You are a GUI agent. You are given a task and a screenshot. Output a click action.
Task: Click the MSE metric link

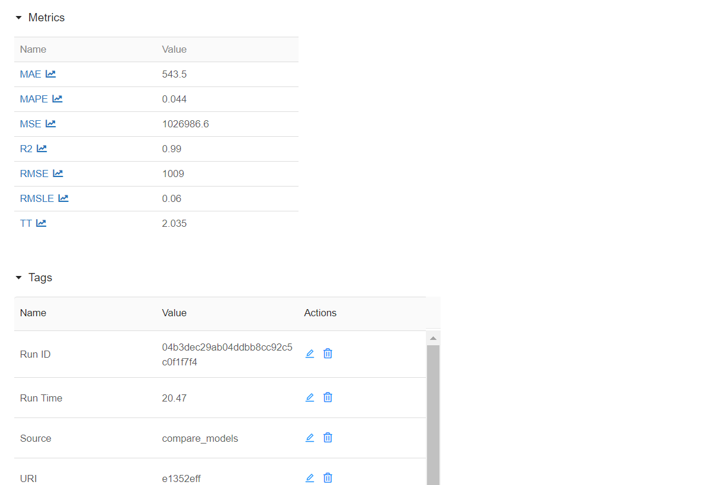coord(31,124)
